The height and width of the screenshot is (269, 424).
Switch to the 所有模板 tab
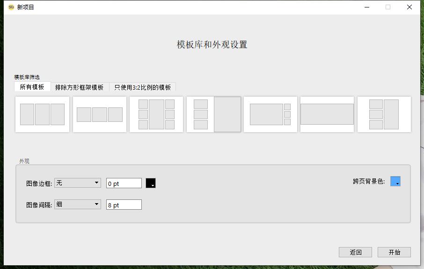coord(32,87)
